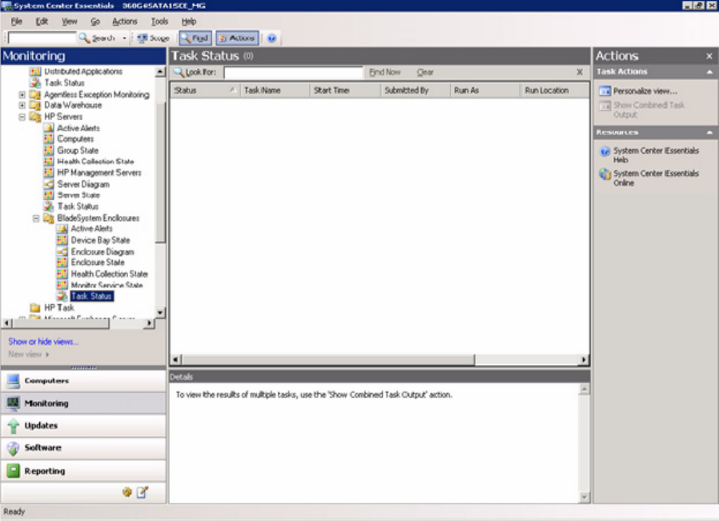
Task: Open the Go menu
Action: click(95, 22)
